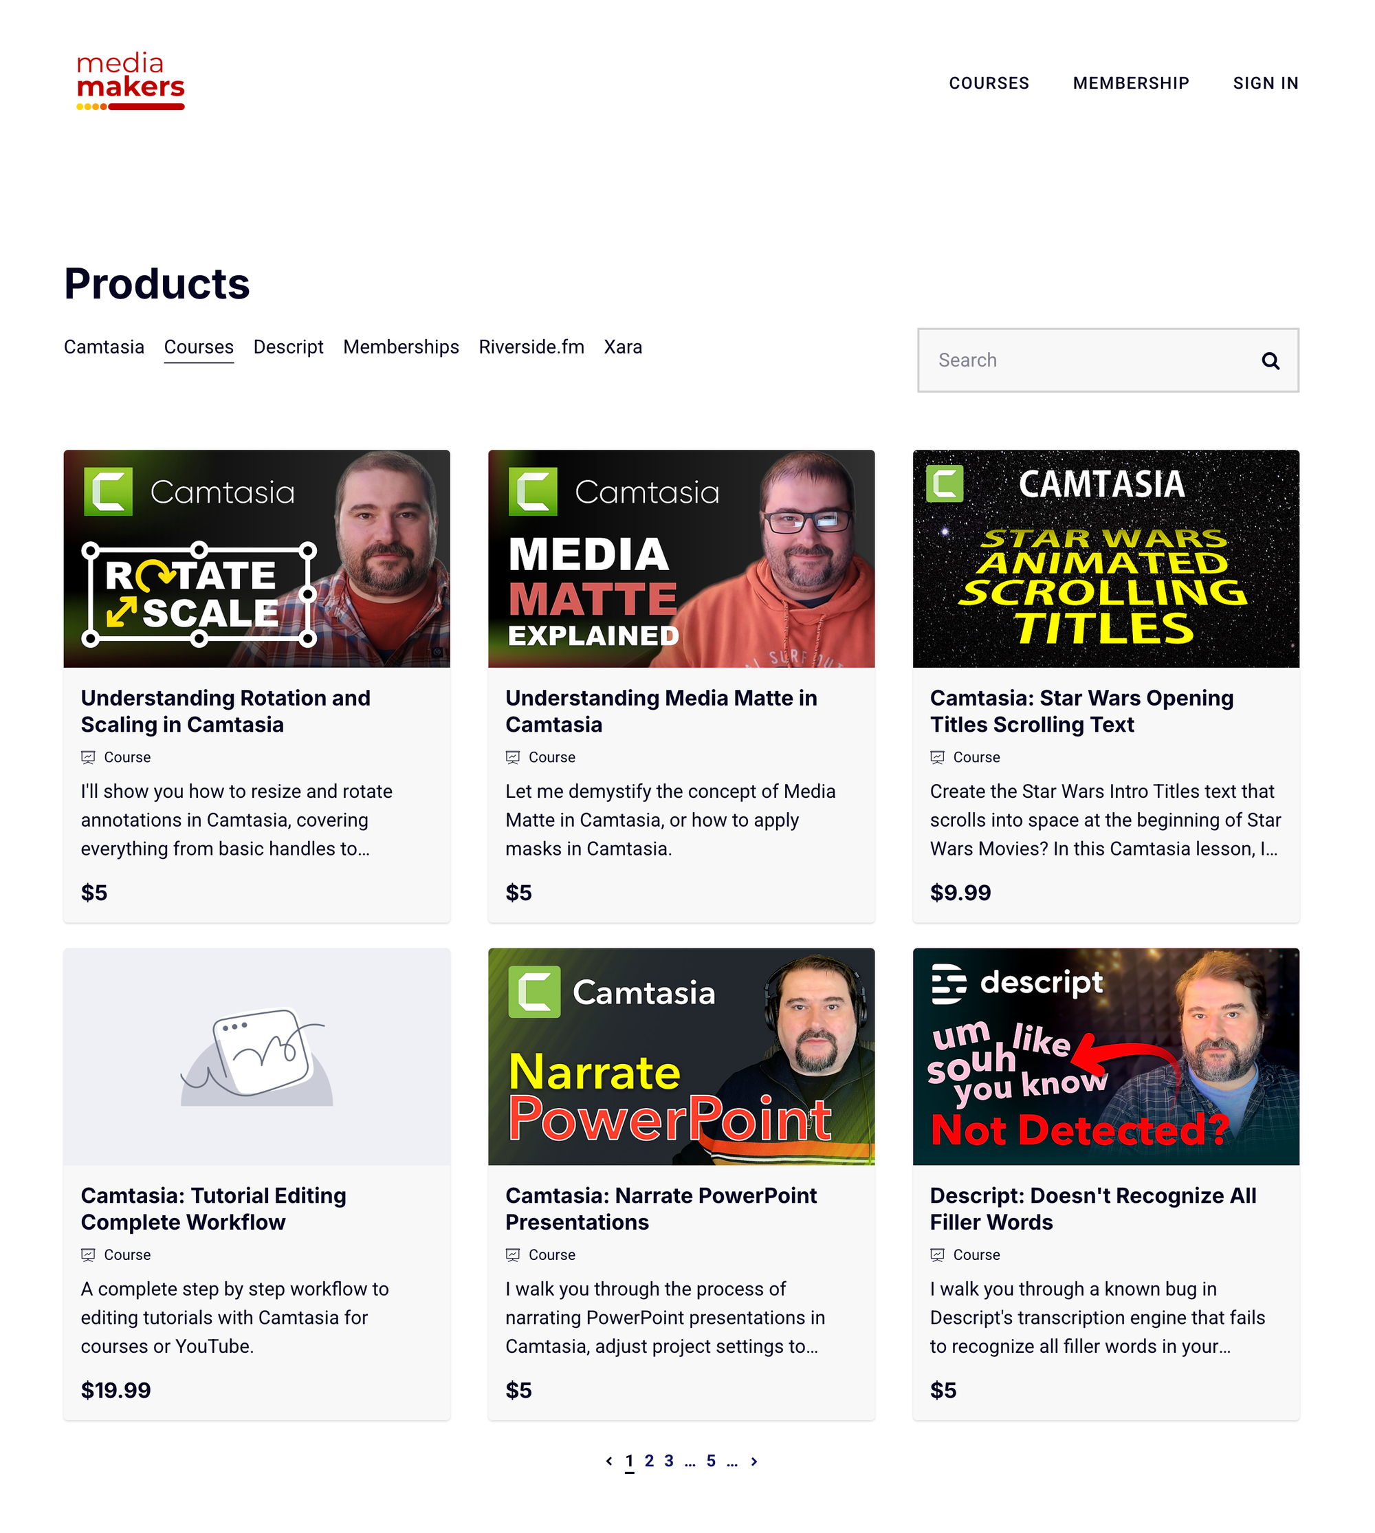1375x1533 pixels.
Task: Go to previous page arrow in pagination
Action: [609, 1460]
